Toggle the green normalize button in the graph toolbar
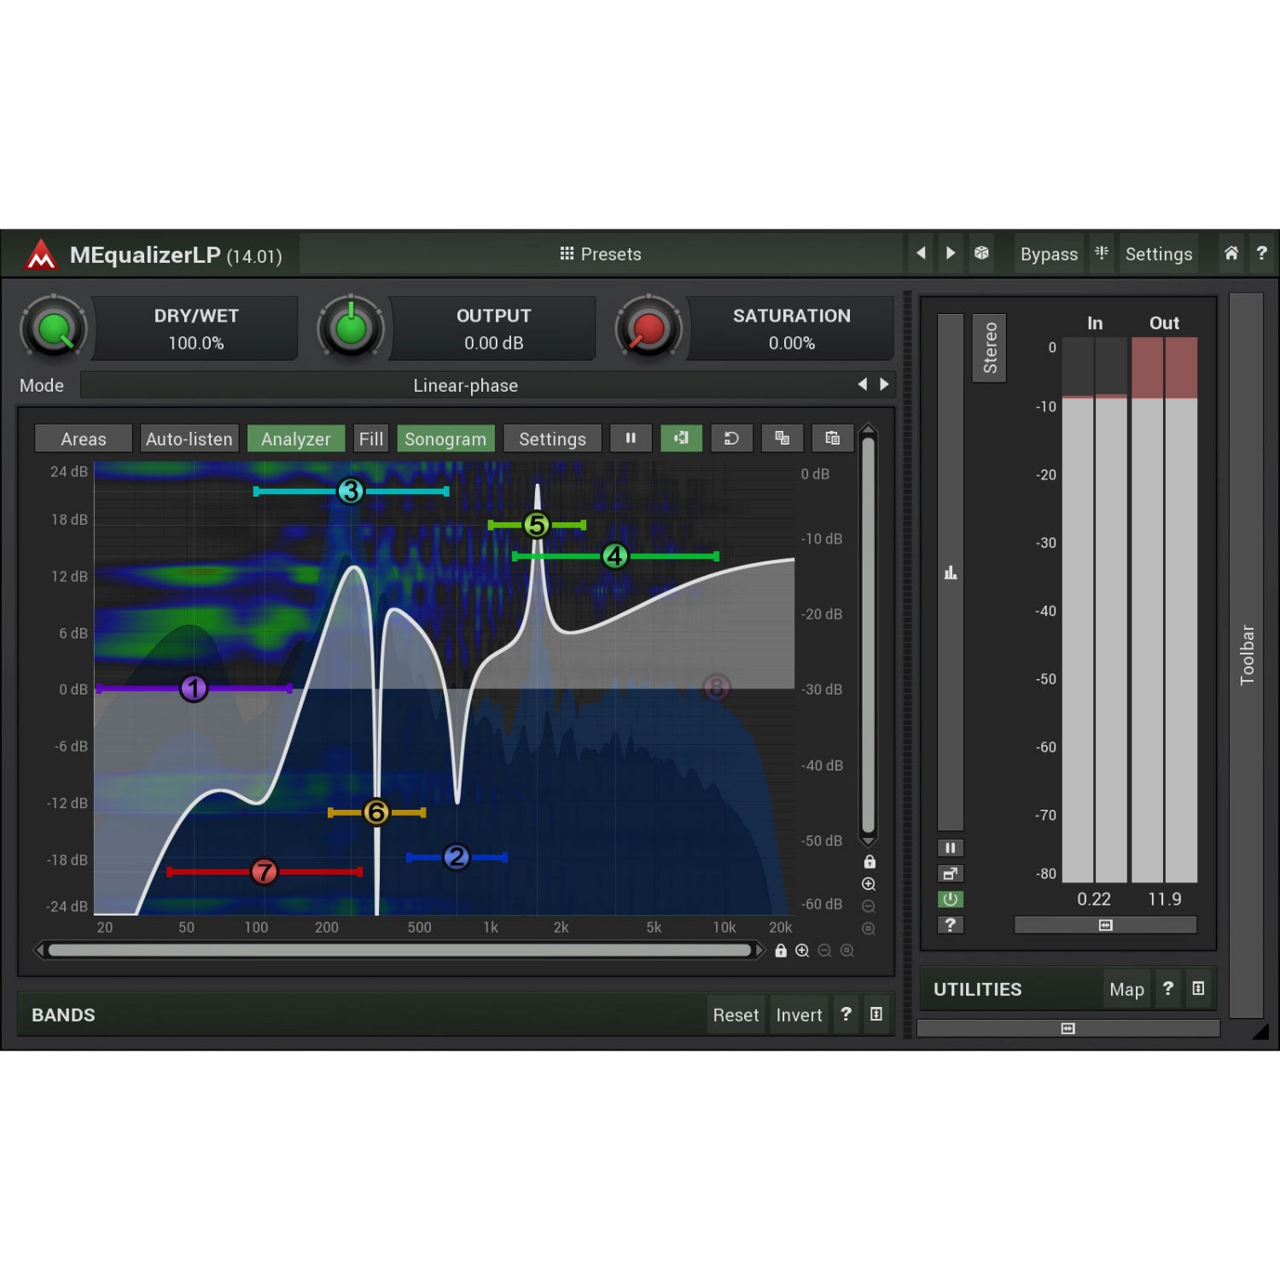1280x1280 pixels. point(681,439)
